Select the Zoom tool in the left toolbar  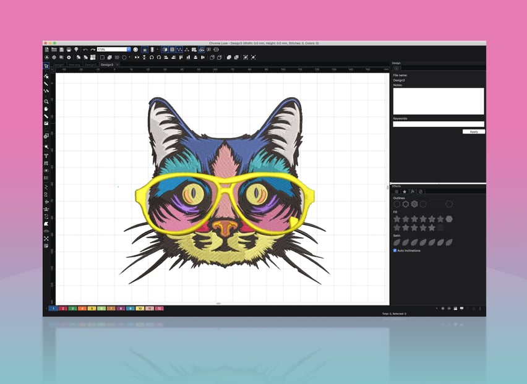46,100
